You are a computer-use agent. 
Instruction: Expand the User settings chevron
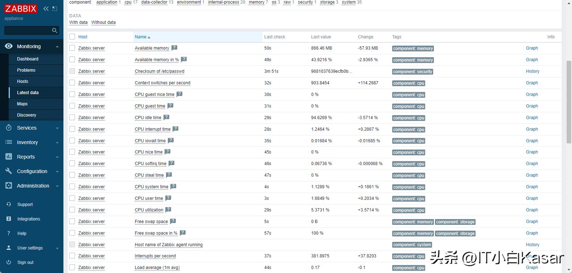(x=57, y=248)
